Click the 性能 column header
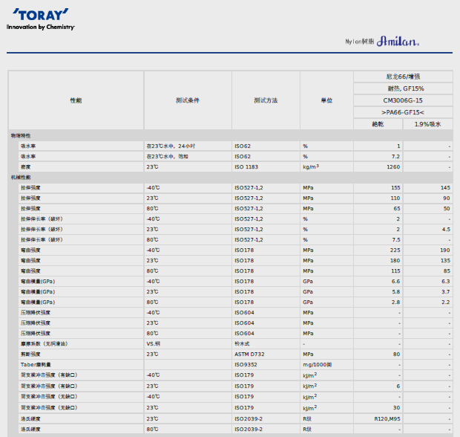Image resolution: width=460 pixels, height=437 pixels. pyautogui.click(x=76, y=100)
